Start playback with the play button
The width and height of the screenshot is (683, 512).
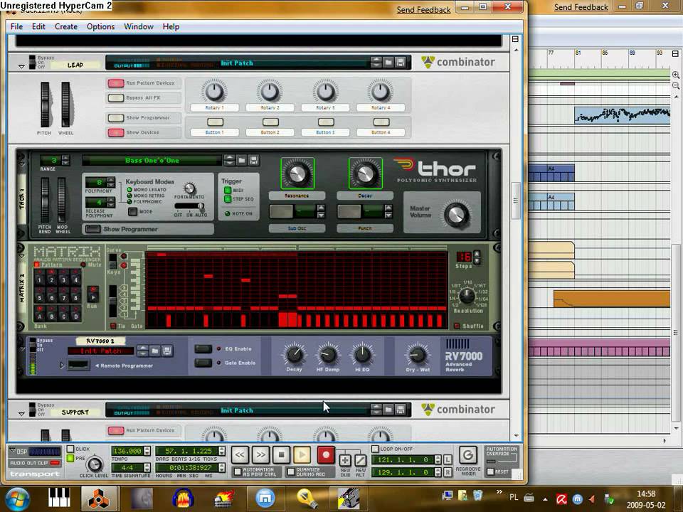302,455
